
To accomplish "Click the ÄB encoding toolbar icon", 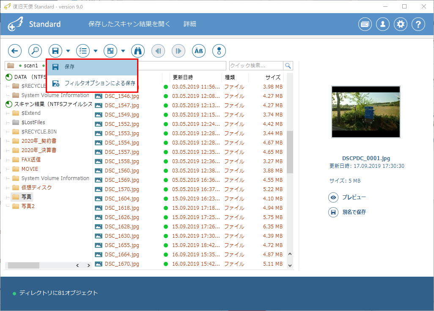I will pos(199,51).
